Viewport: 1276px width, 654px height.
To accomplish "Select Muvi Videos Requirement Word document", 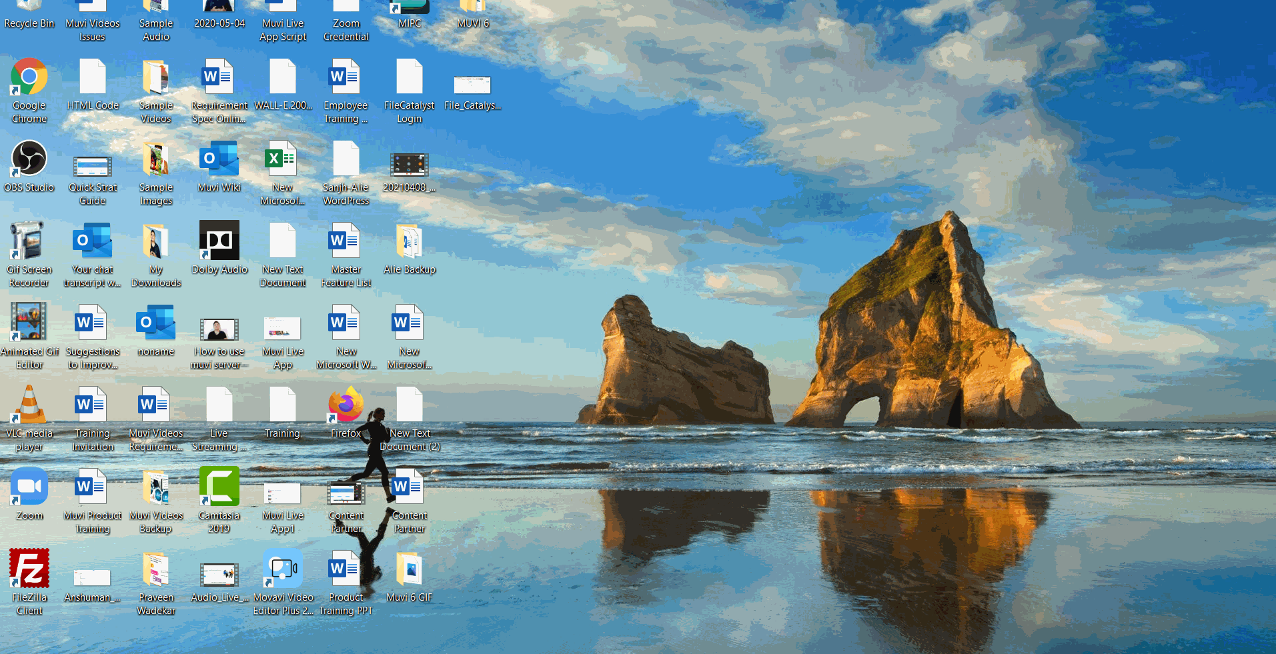I will 156,419.
